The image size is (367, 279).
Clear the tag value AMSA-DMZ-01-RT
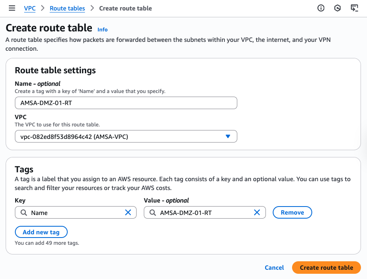pos(257,213)
